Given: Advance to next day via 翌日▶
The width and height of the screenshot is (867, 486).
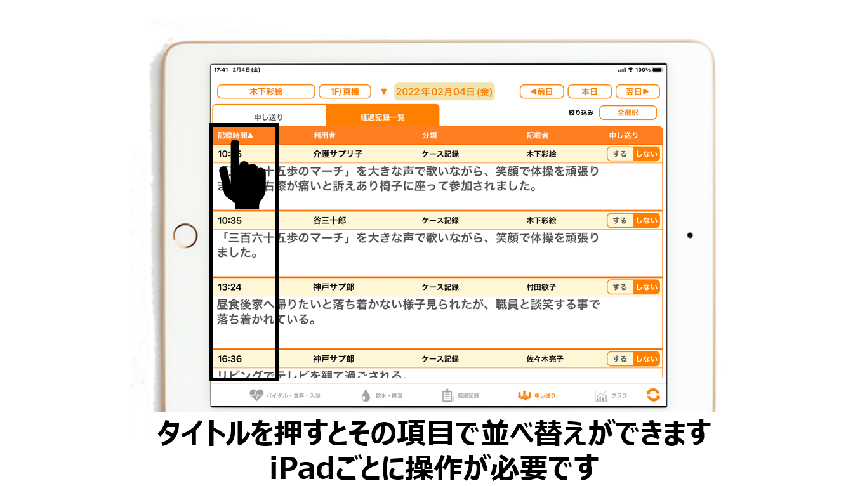Looking at the screenshot, I should point(637,91).
